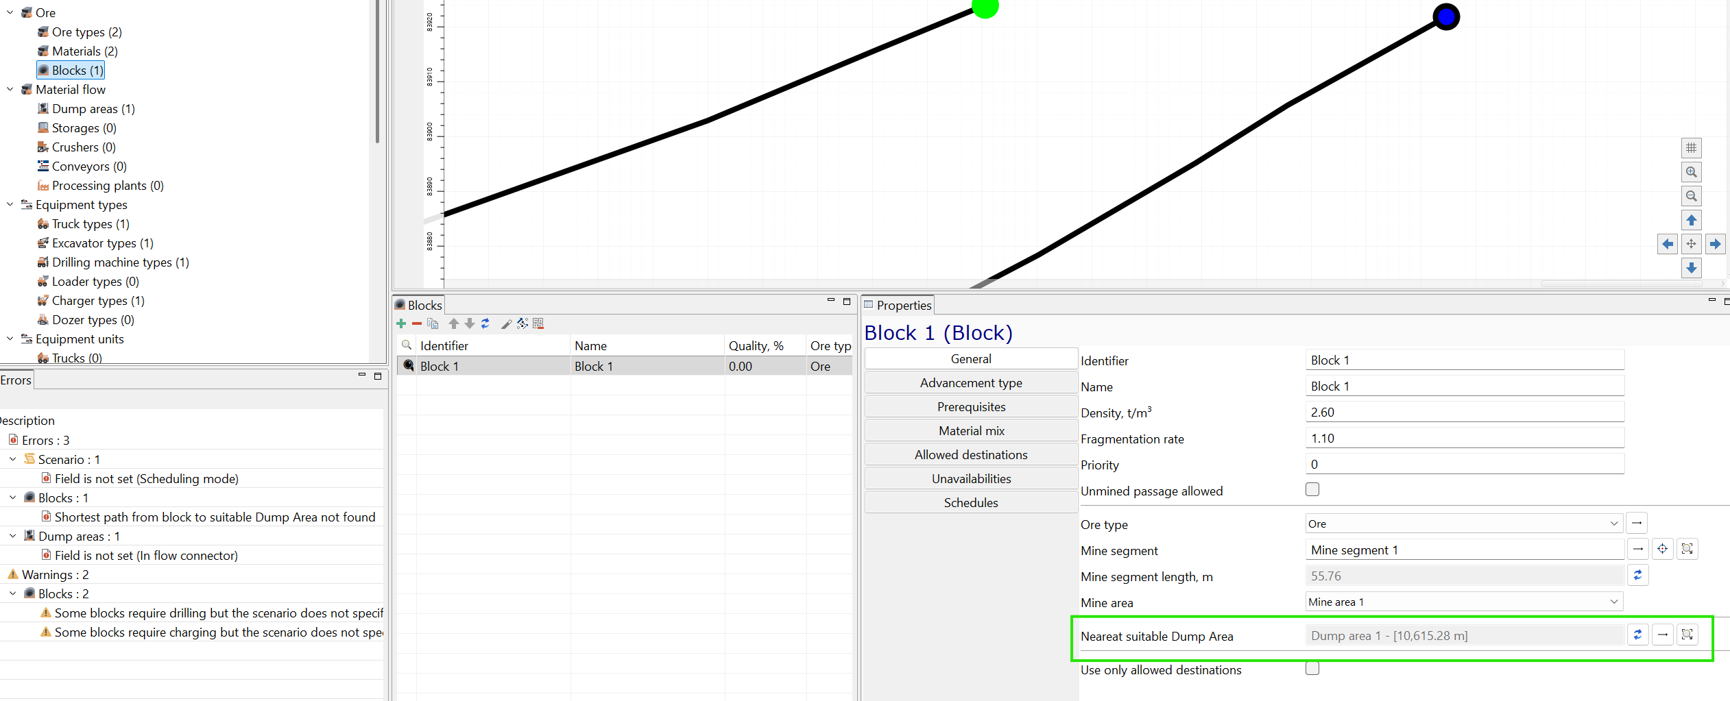Open the Prerequisites tab

971,406
